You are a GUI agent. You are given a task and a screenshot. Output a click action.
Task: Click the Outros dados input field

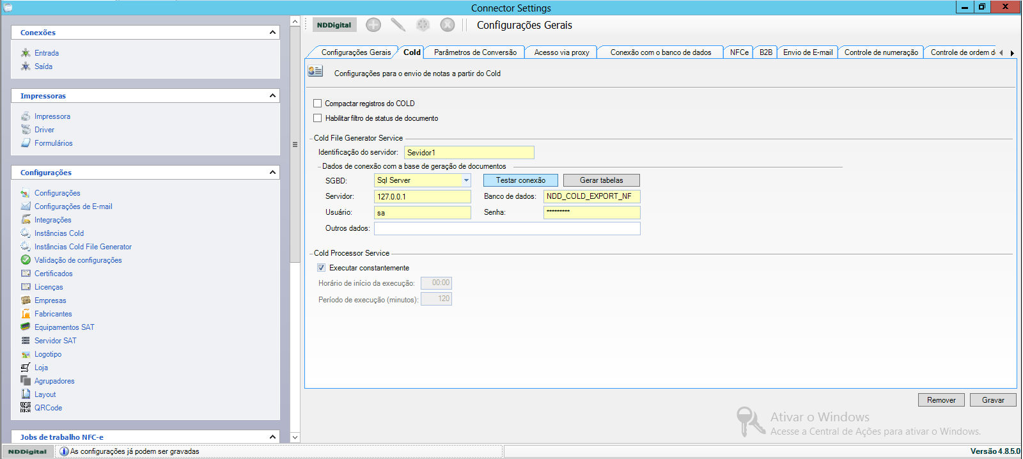tap(506, 228)
